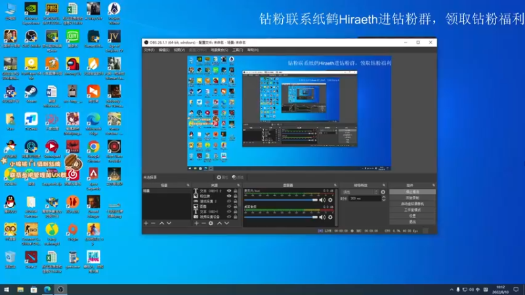Select the Google Chrome desktop icon
Screen dimensions: 525x295
coord(93,151)
